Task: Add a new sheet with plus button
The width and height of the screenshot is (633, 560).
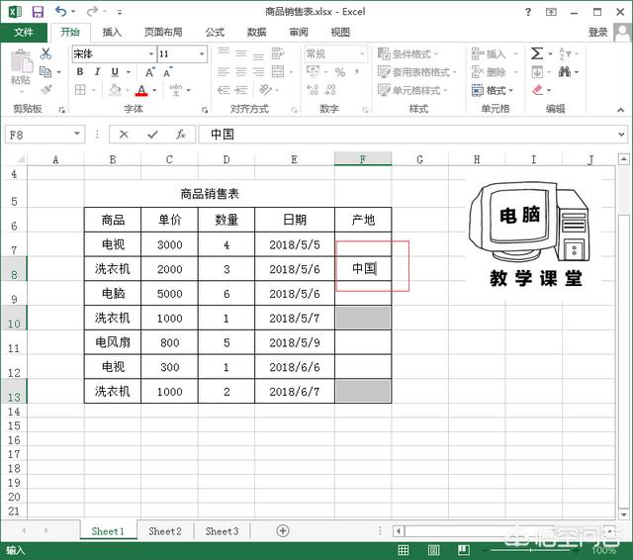Action: tap(283, 531)
